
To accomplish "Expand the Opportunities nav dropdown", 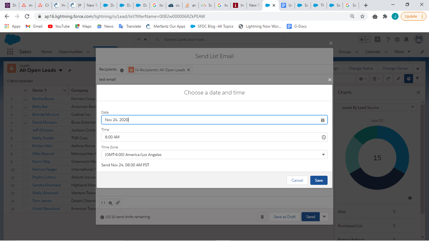I will point(88,52).
